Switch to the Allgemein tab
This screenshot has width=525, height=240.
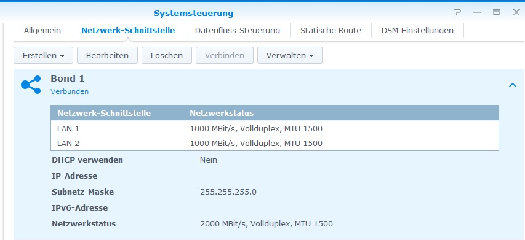point(42,30)
